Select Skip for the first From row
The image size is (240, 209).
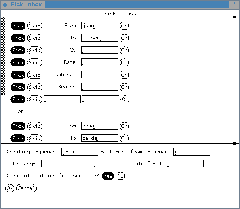tap(35, 26)
